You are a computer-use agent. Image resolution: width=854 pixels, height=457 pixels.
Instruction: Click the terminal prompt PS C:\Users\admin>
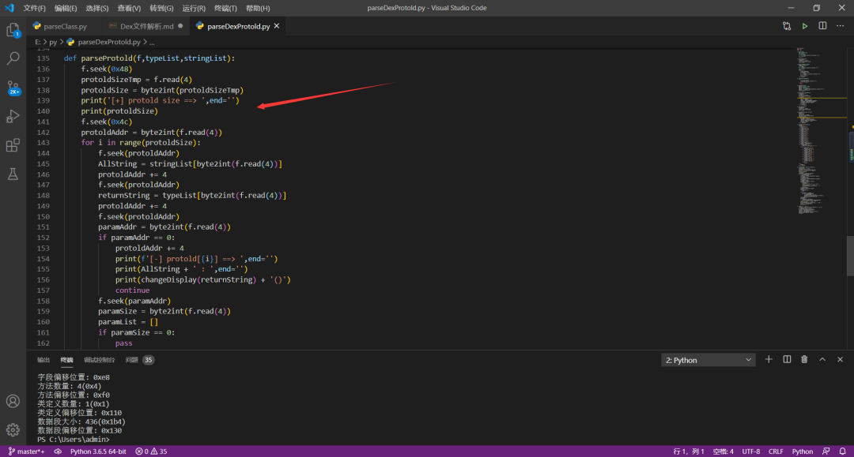click(73, 439)
